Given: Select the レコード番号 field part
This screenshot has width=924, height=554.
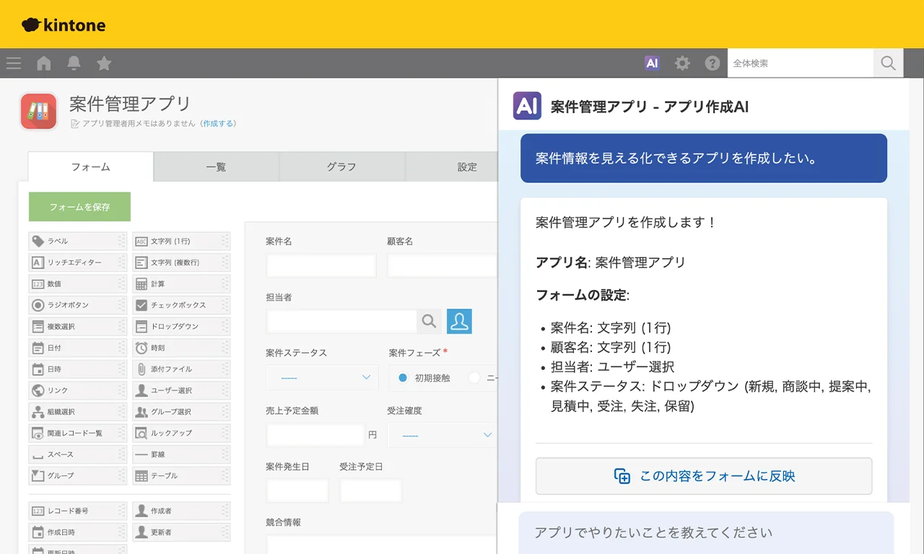Looking at the screenshot, I should pyautogui.click(x=77, y=511).
